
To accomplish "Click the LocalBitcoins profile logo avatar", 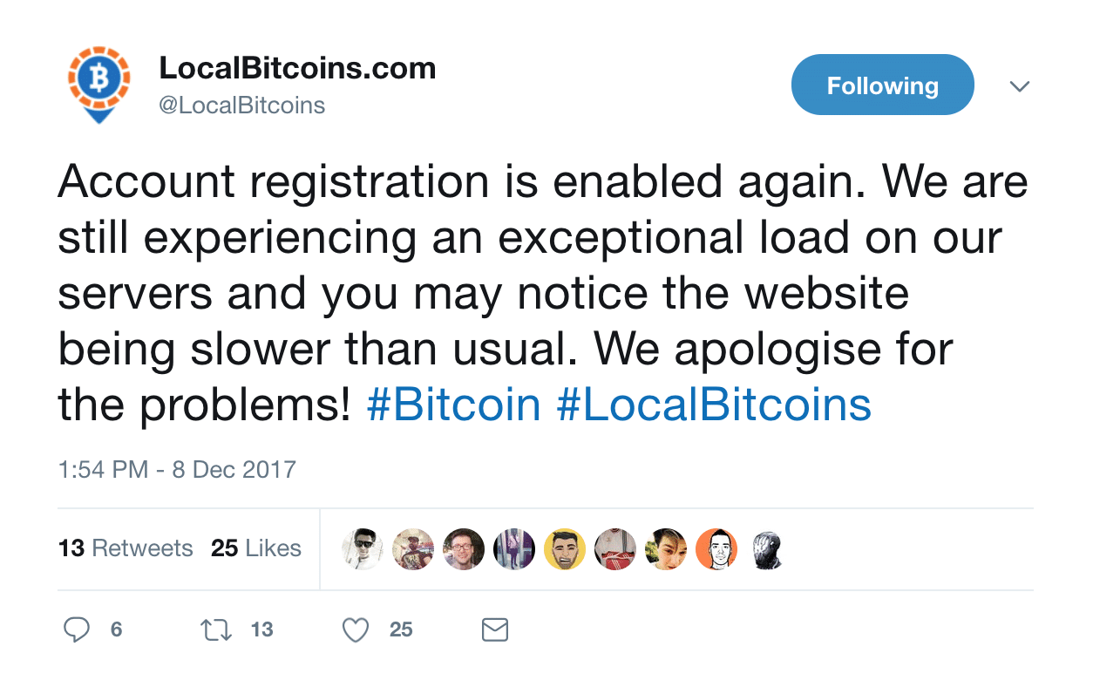I will point(98,85).
